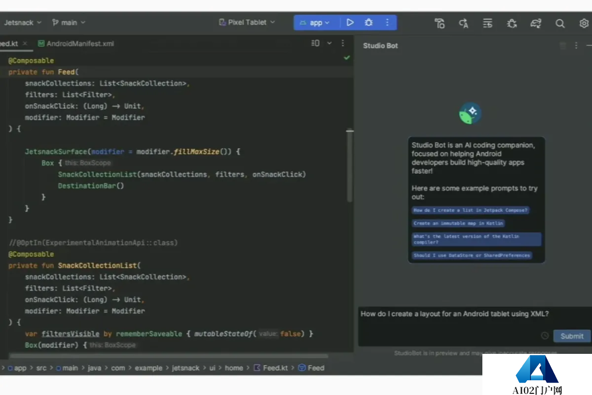Click the Device Manager toolbar icon
Viewport: 592px width, 395px height.
440,24
